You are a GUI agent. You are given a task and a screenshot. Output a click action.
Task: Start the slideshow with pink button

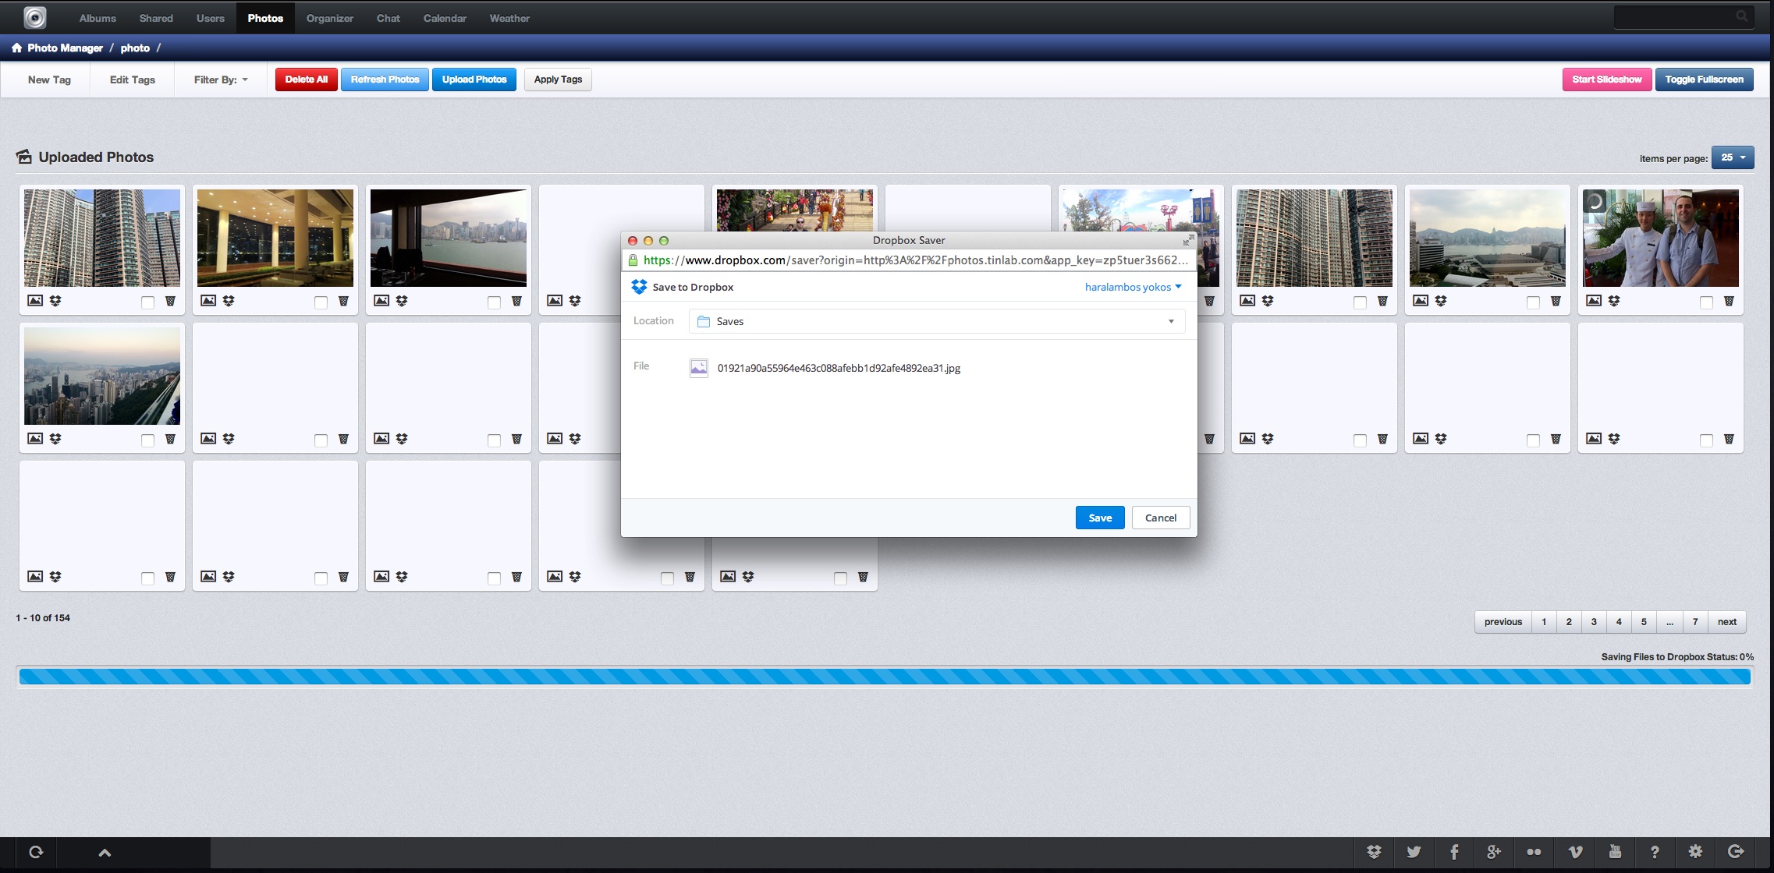[x=1607, y=80]
